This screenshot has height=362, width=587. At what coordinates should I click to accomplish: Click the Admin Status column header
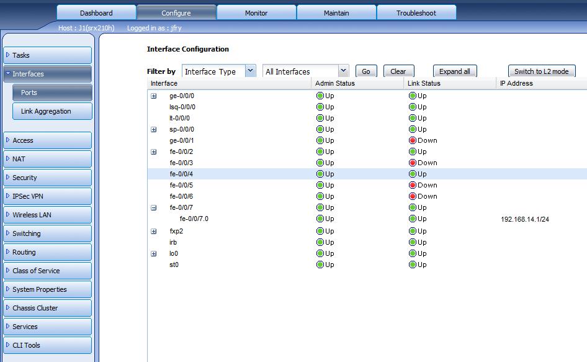357,83
